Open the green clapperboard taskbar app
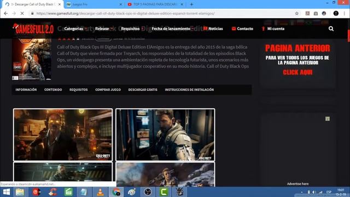The width and height of the screenshot is (350, 197). coord(68,192)
